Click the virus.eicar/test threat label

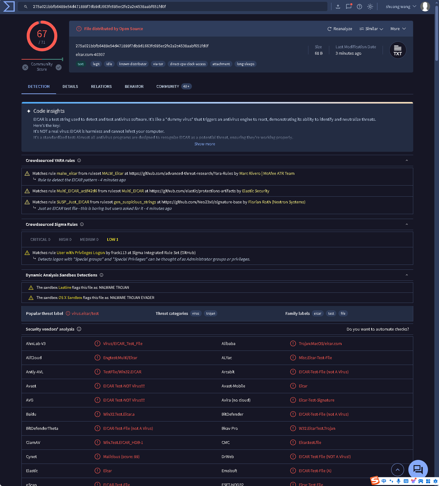pos(85,314)
